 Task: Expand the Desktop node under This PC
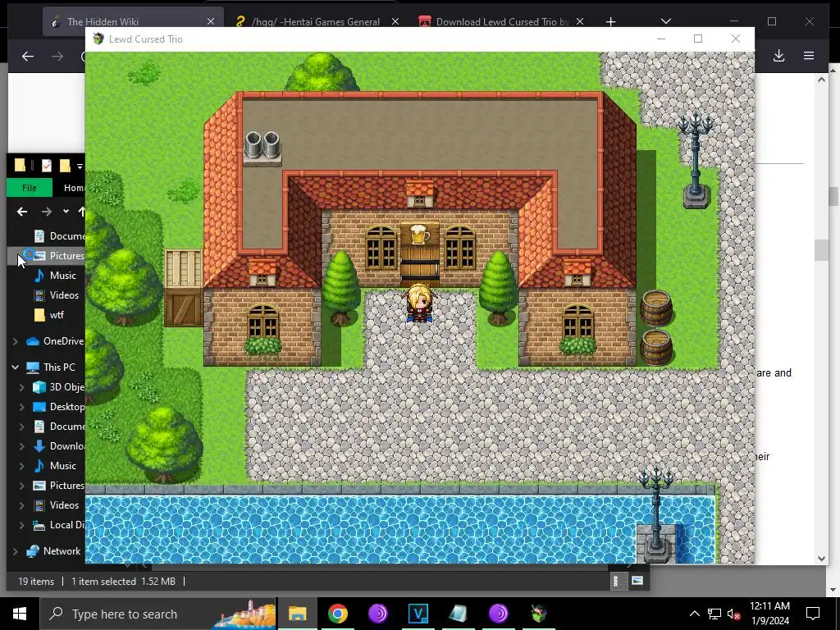[x=22, y=407]
